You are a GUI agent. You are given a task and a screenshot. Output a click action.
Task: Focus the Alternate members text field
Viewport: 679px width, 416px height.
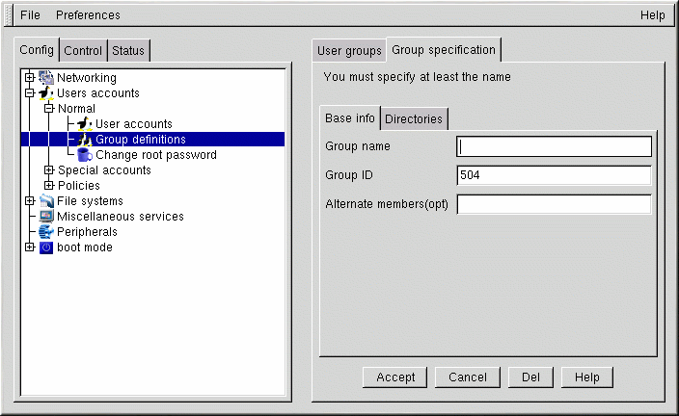[554, 204]
